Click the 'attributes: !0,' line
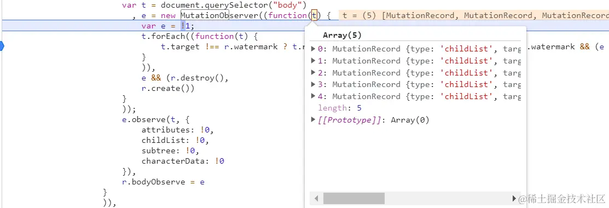The height and width of the screenshot is (208, 609). tap(177, 130)
